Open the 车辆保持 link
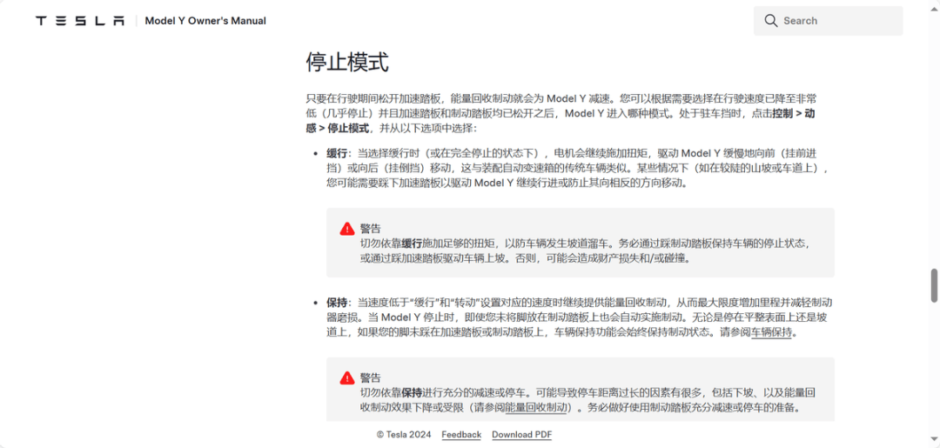 click(771, 332)
